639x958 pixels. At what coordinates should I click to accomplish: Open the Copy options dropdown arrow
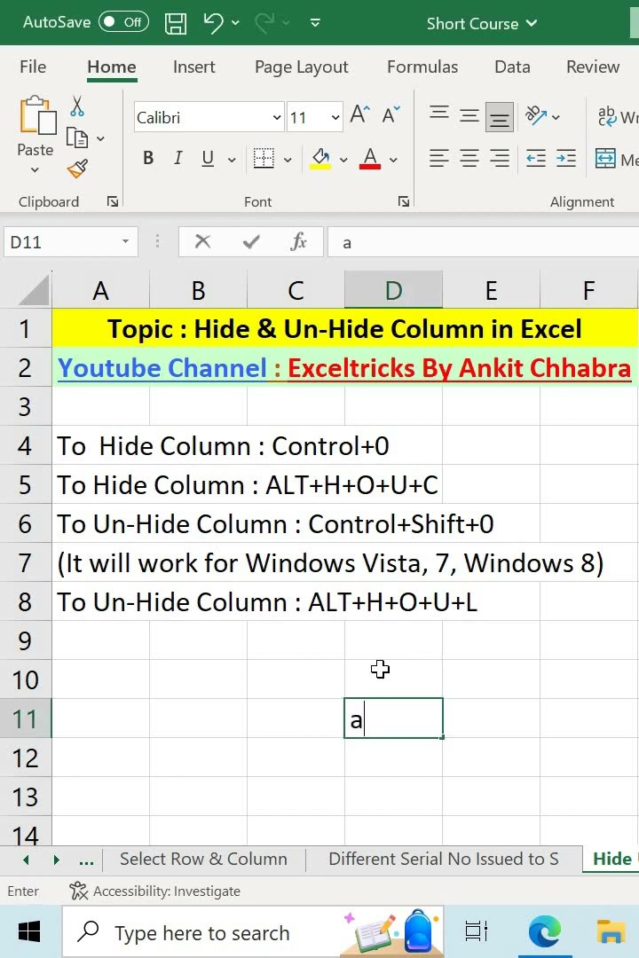click(x=100, y=138)
